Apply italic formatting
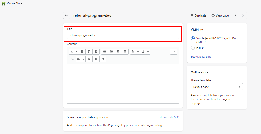 pyautogui.click(x=89, y=52)
